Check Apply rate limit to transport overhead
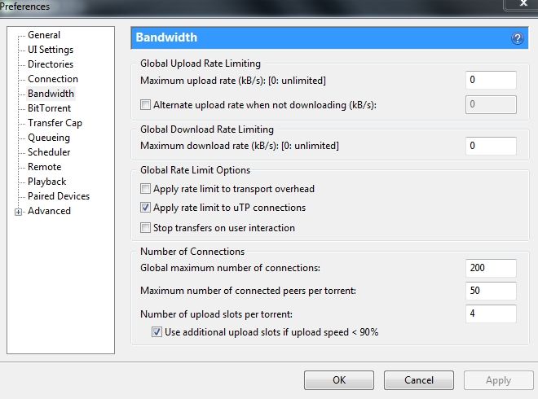The height and width of the screenshot is (399, 538). click(x=146, y=189)
